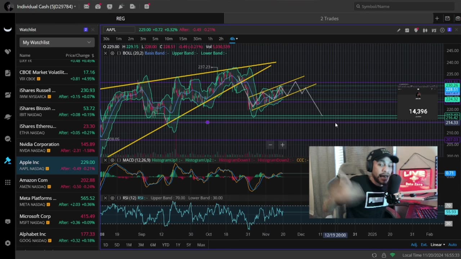The width and height of the screenshot is (461, 259).
Task: Switch to the 2 Trades tab
Action: click(329, 18)
